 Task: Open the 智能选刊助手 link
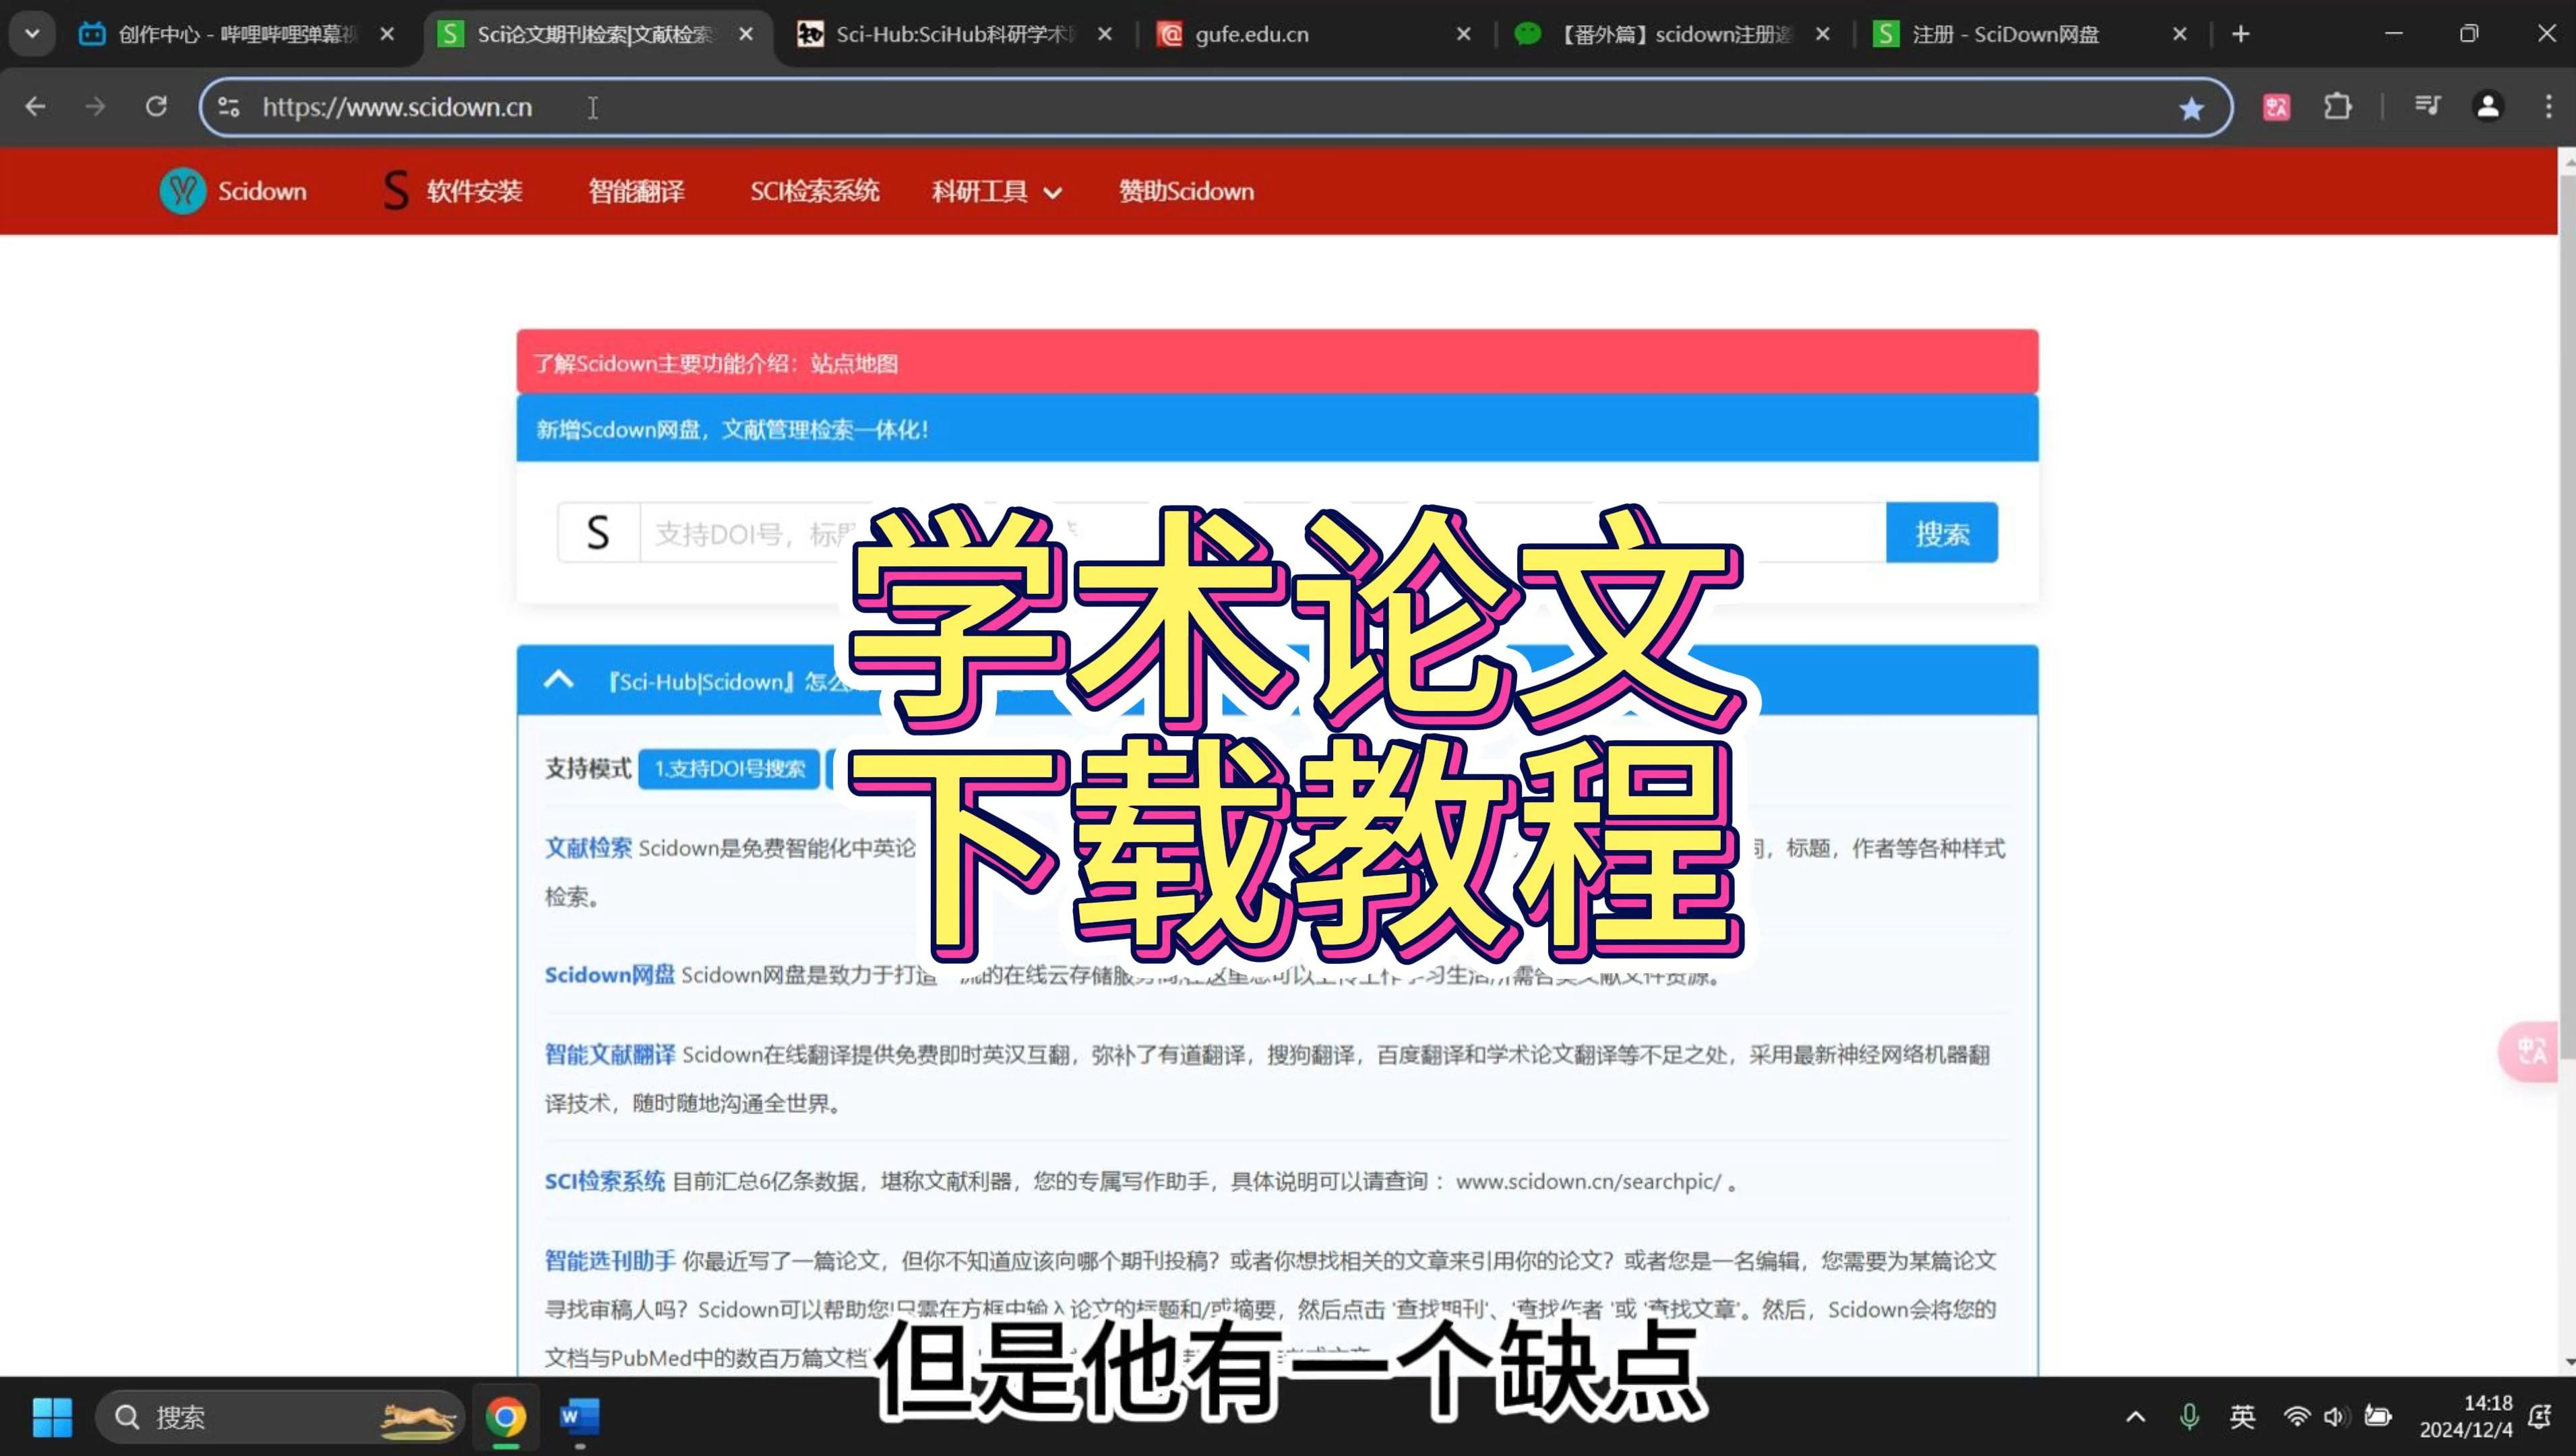610,1260
